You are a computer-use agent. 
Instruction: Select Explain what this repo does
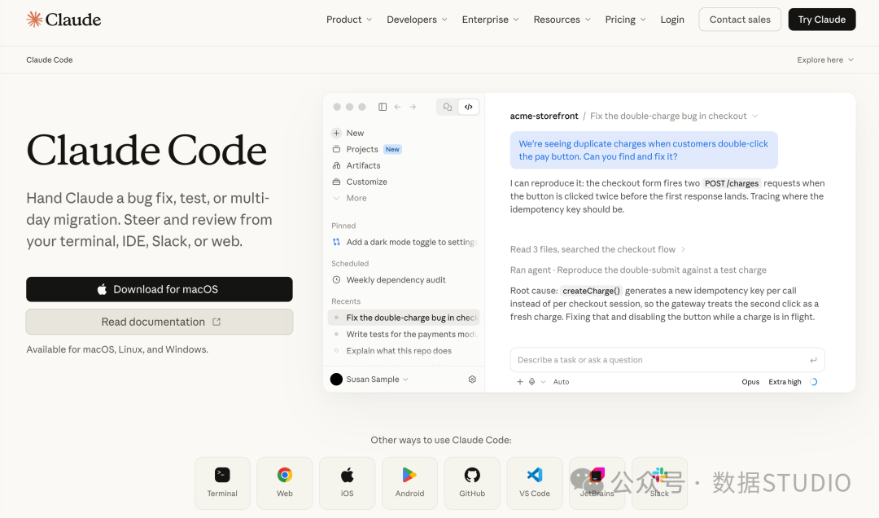point(399,351)
